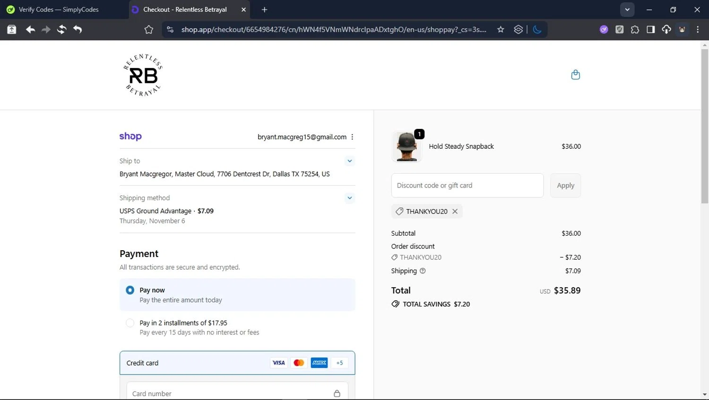Click the Relentless Betrayal RB logo
Viewport: 709px width, 400px height.
[143, 75]
